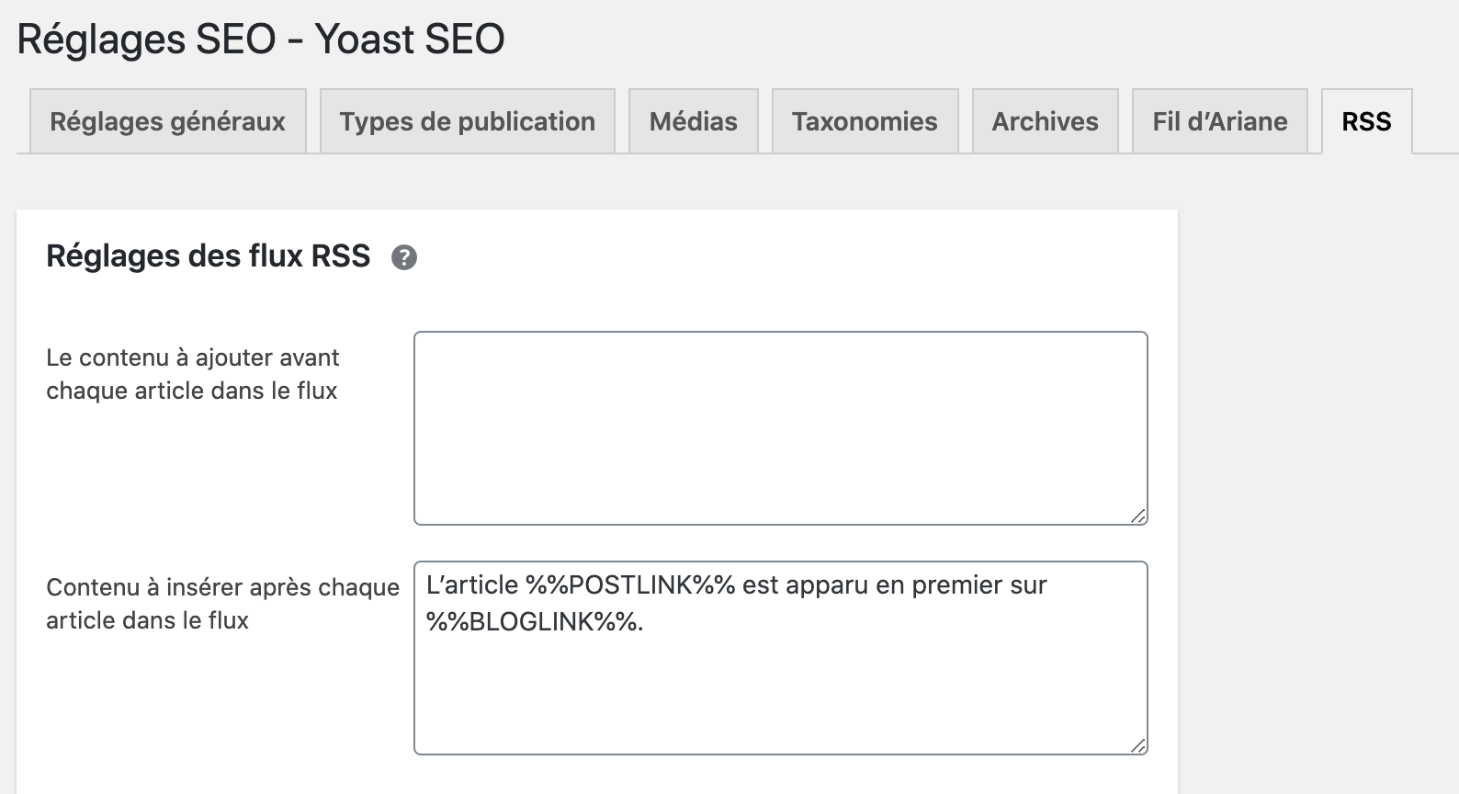Click resize handle of the before-article textarea
This screenshot has width=1459, height=794.
(1138, 516)
